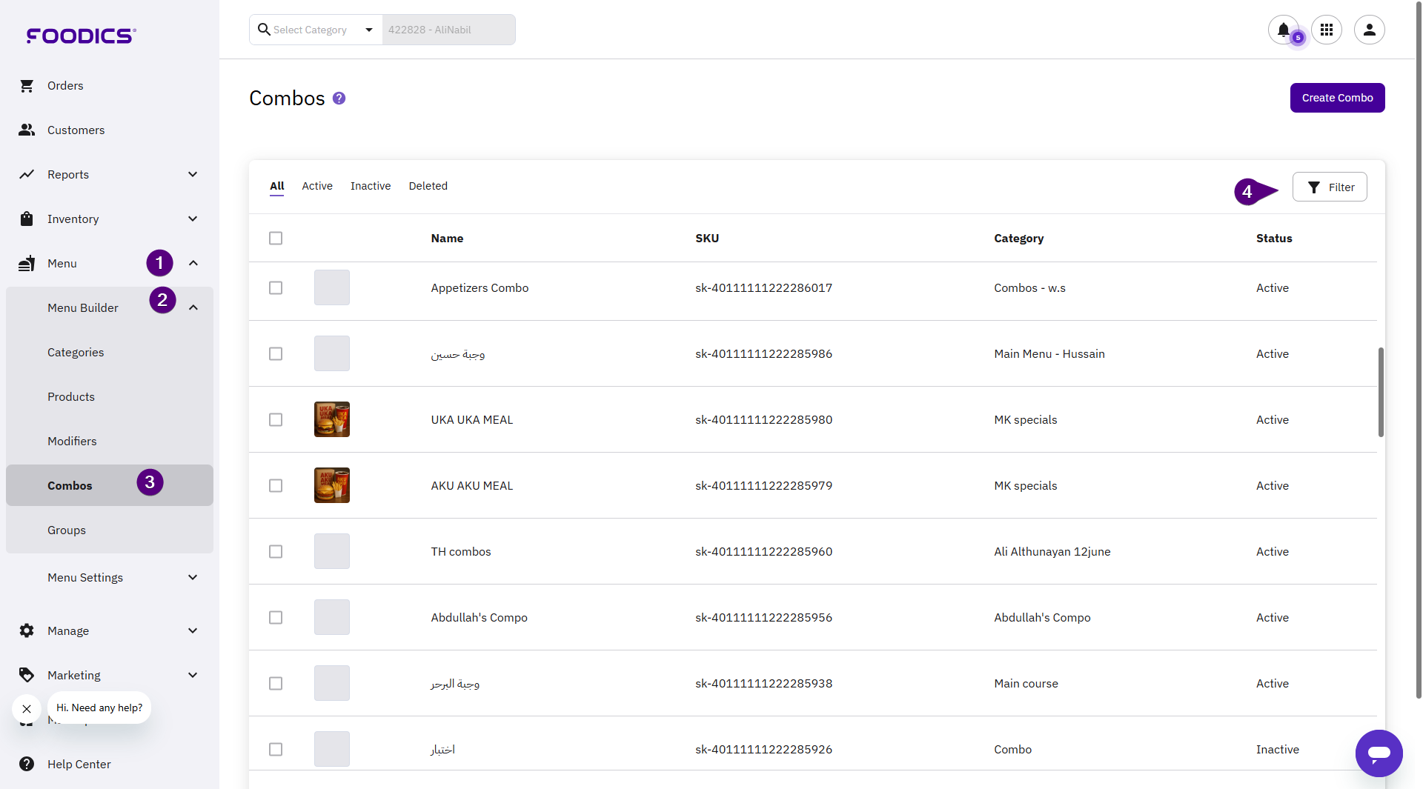Open the user profile icon
Screen dimensions: 1423x789
[x=1369, y=30]
